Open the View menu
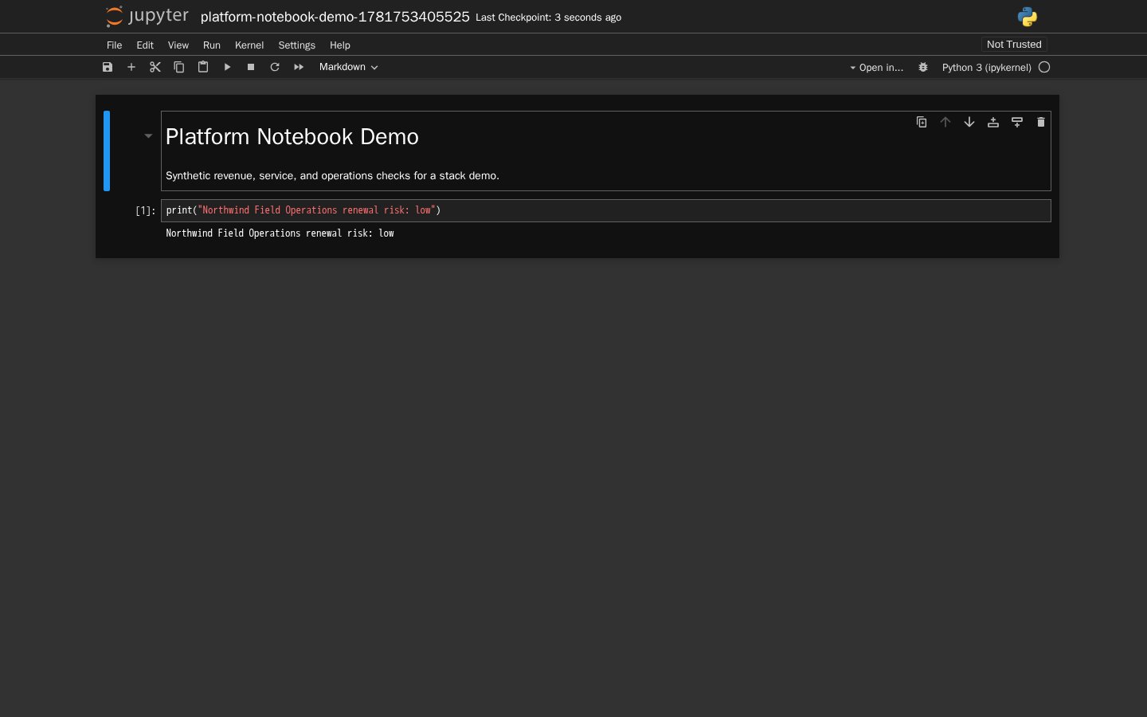 (x=178, y=45)
